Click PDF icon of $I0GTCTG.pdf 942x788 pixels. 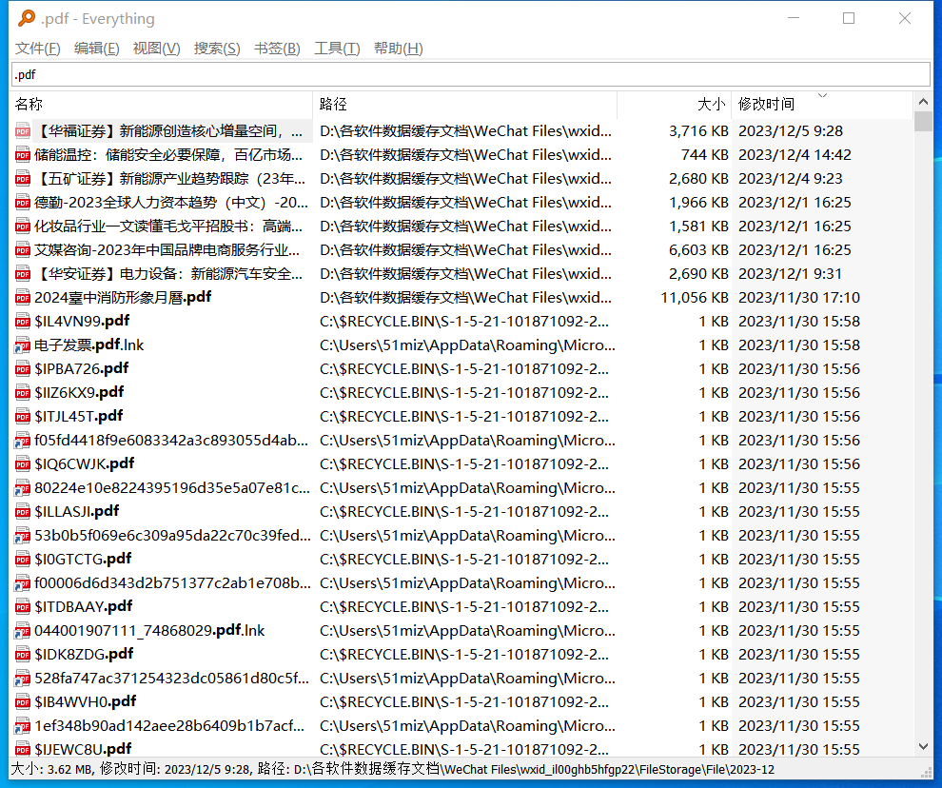[x=23, y=560]
